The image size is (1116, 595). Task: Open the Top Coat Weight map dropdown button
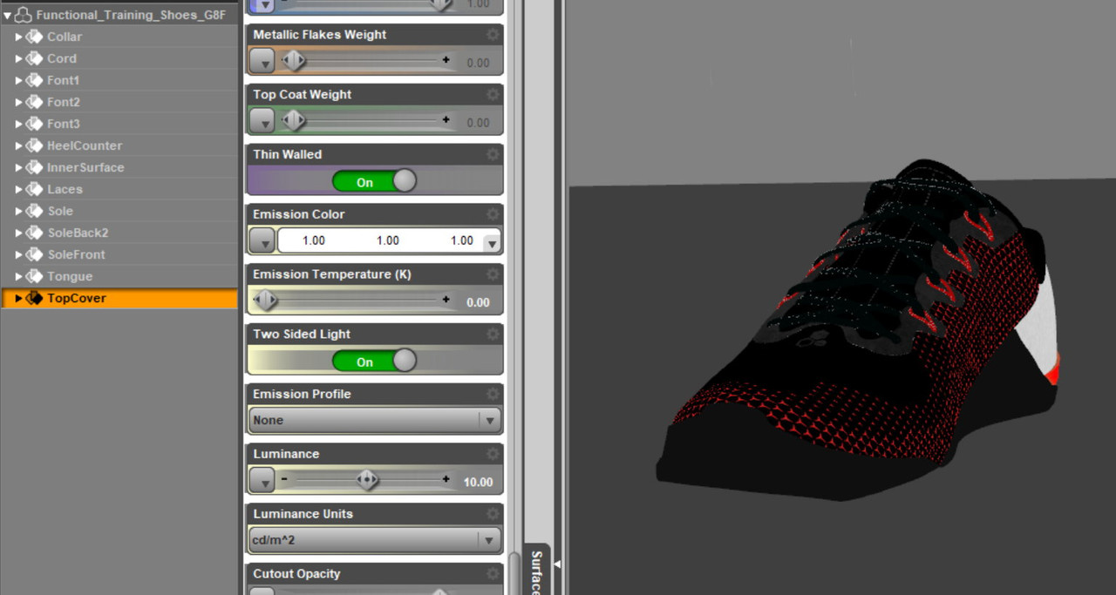coord(262,121)
